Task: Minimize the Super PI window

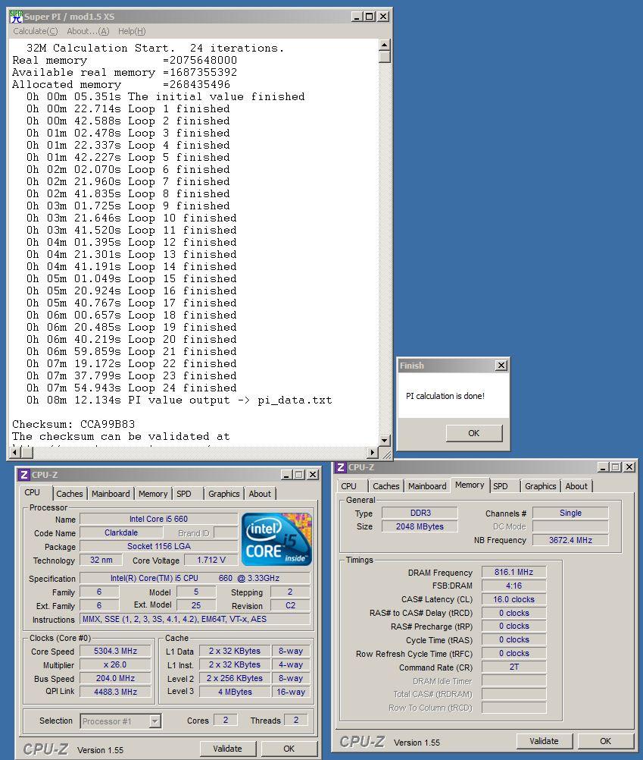Action: pyautogui.click(x=357, y=17)
